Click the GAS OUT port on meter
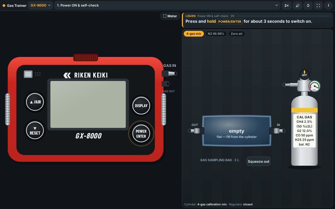 [x=166, y=84]
